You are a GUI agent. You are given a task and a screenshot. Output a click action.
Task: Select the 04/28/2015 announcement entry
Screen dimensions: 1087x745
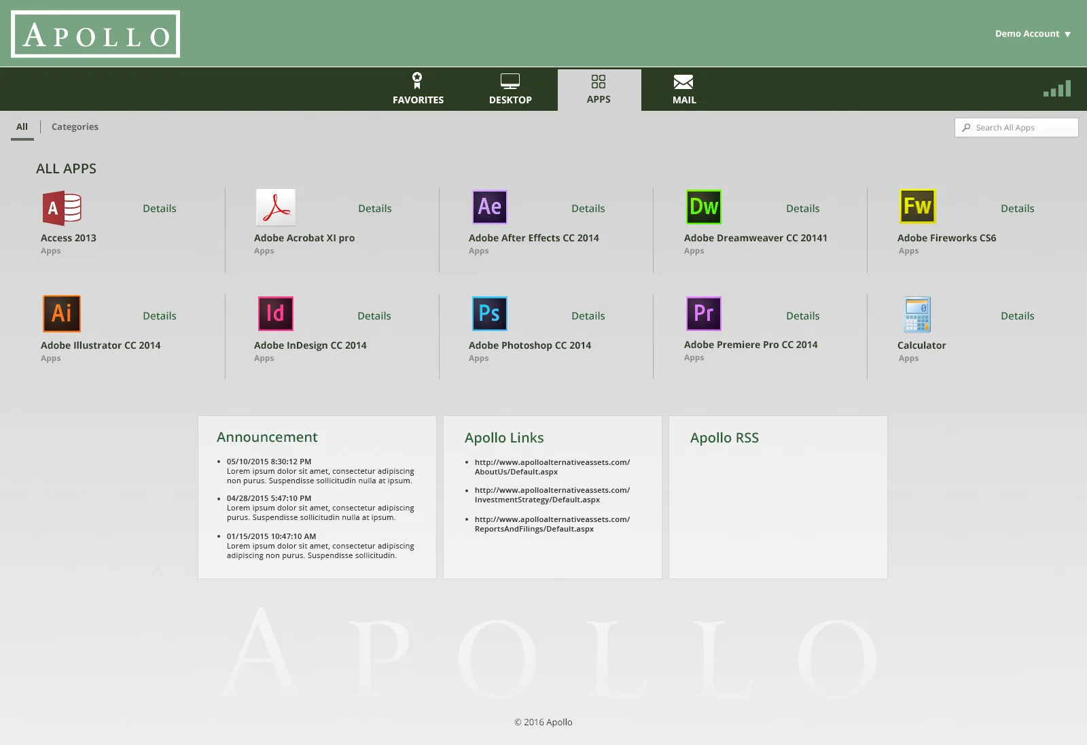point(320,508)
